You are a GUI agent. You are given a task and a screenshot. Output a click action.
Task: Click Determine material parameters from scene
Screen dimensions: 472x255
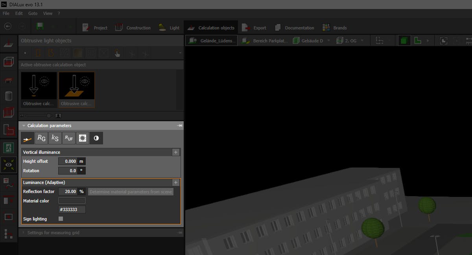click(x=131, y=192)
